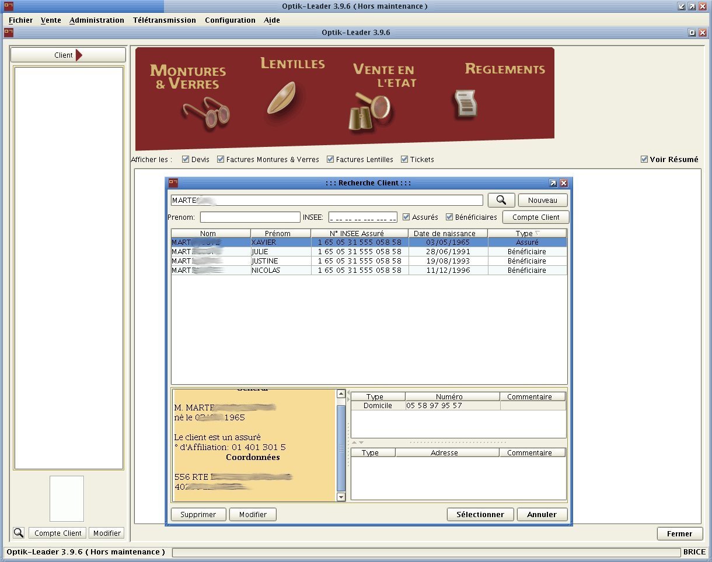712x562 pixels.
Task: Open the Configuration menu
Action: click(x=230, y=20)
